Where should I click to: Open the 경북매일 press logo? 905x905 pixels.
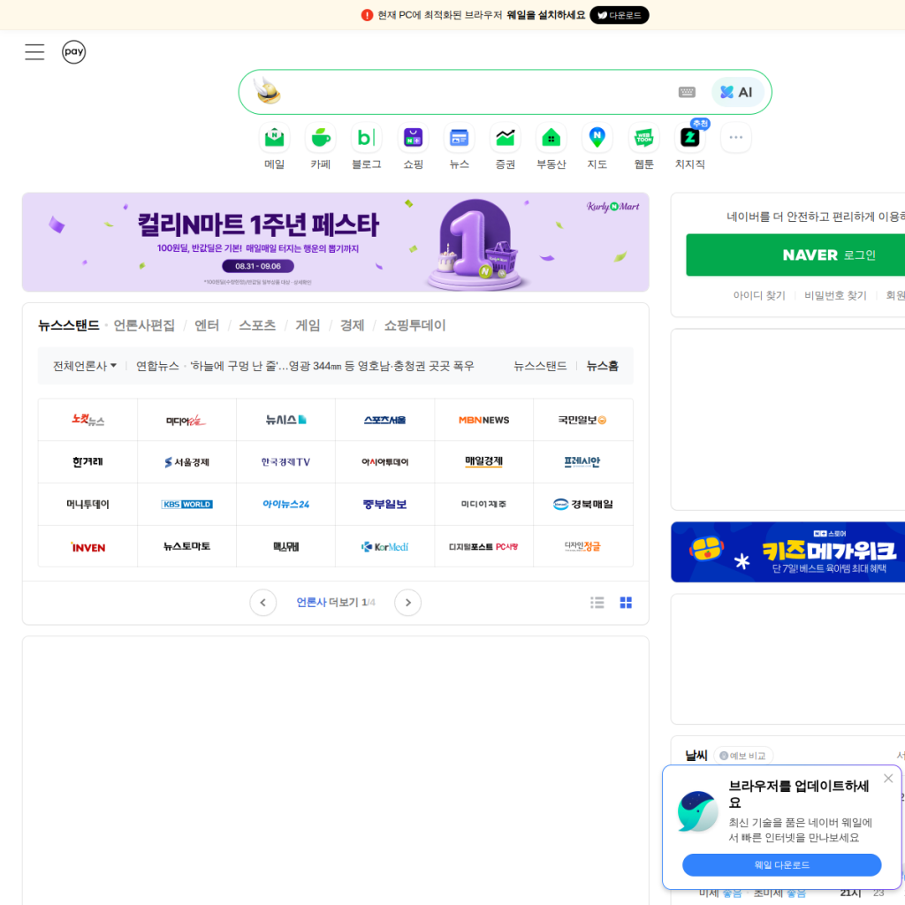point(583,505)
